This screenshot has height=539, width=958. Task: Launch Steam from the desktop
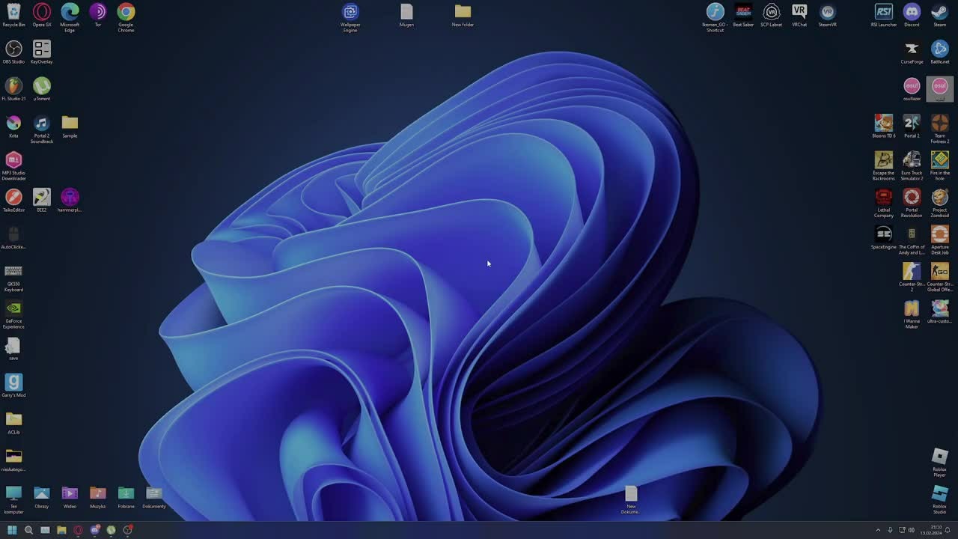[x=939, y=15]
